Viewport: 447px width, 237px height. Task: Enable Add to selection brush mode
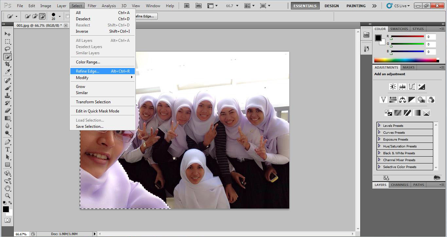click(x=35, y=16)
